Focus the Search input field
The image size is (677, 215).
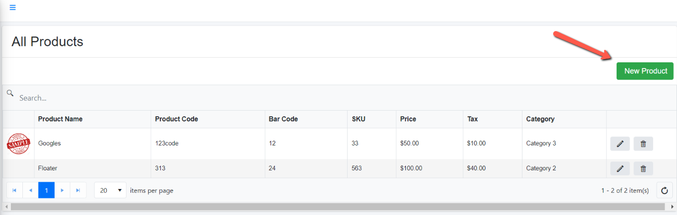click(x=343, y=98)
